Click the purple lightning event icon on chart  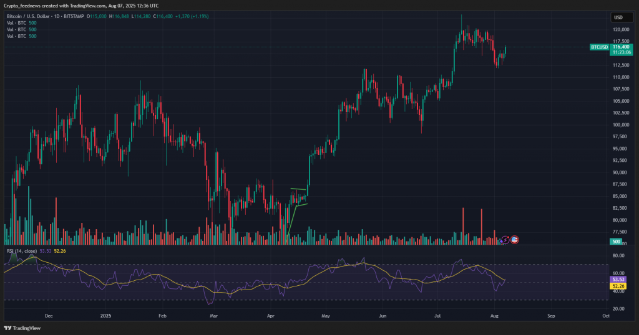tap(505, 239)
